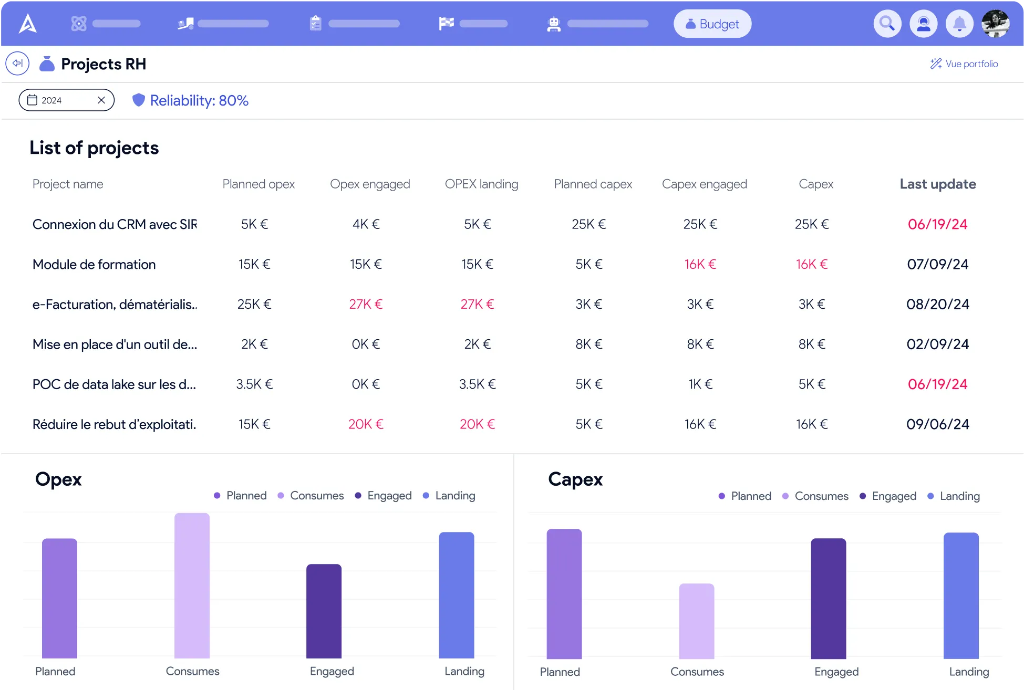Click the Opex Engaged dark purple bar
This screenshot has height=690, width=1024.
[324, 611]
